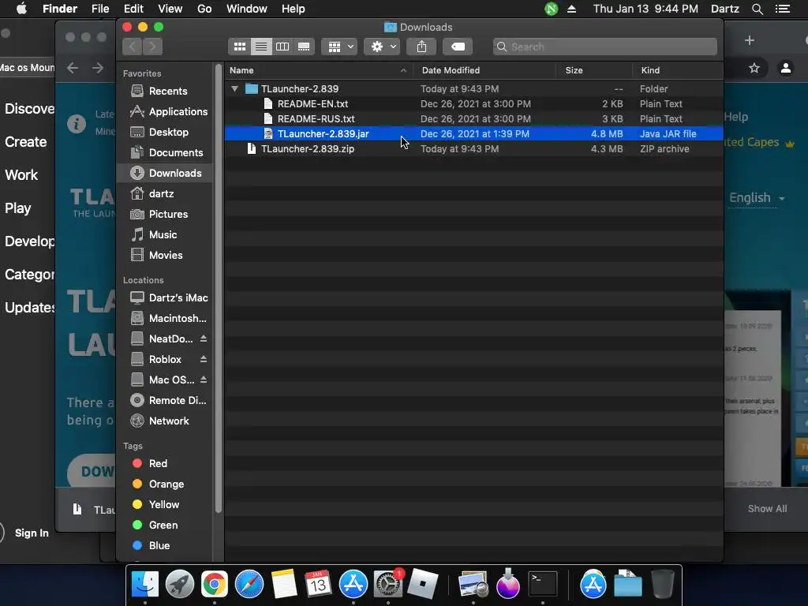Open Notification Center from menu bar
Viewport: 808px width, 606px height.
click(783, 9)
